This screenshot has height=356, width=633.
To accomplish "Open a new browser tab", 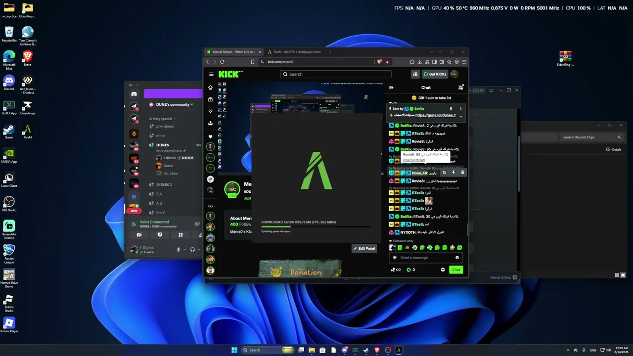I will click(x=330, y=52).
